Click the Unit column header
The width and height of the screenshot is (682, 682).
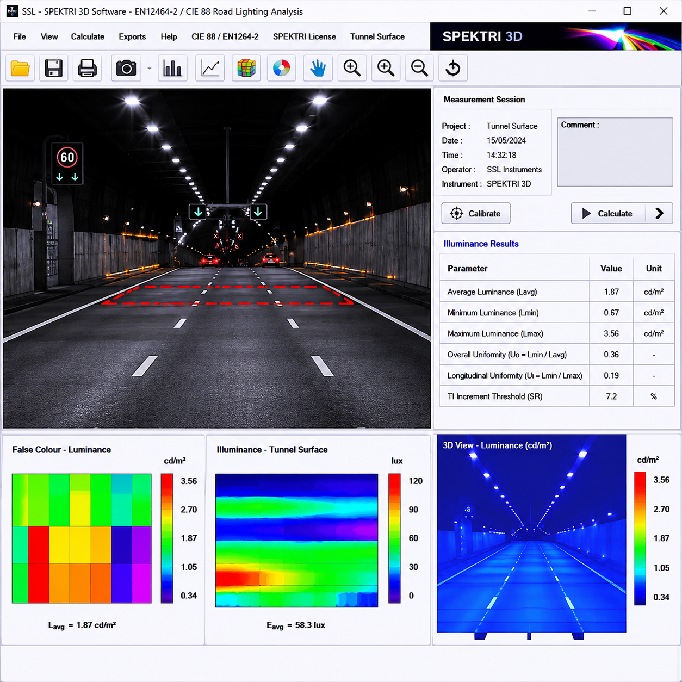pos(654,268)
